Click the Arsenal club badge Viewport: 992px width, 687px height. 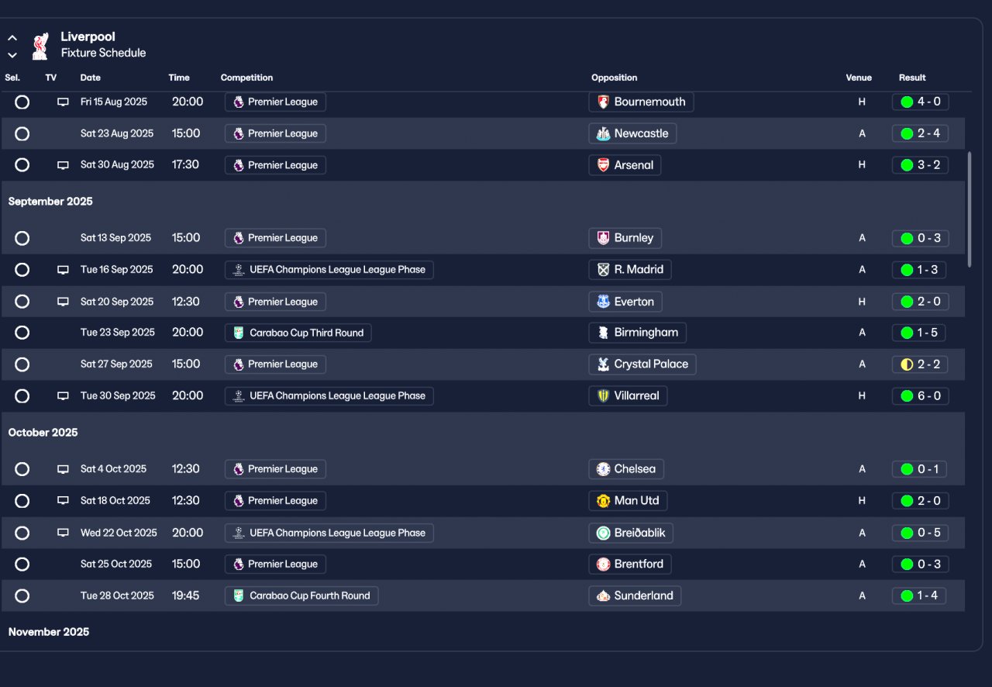[603, 165]
